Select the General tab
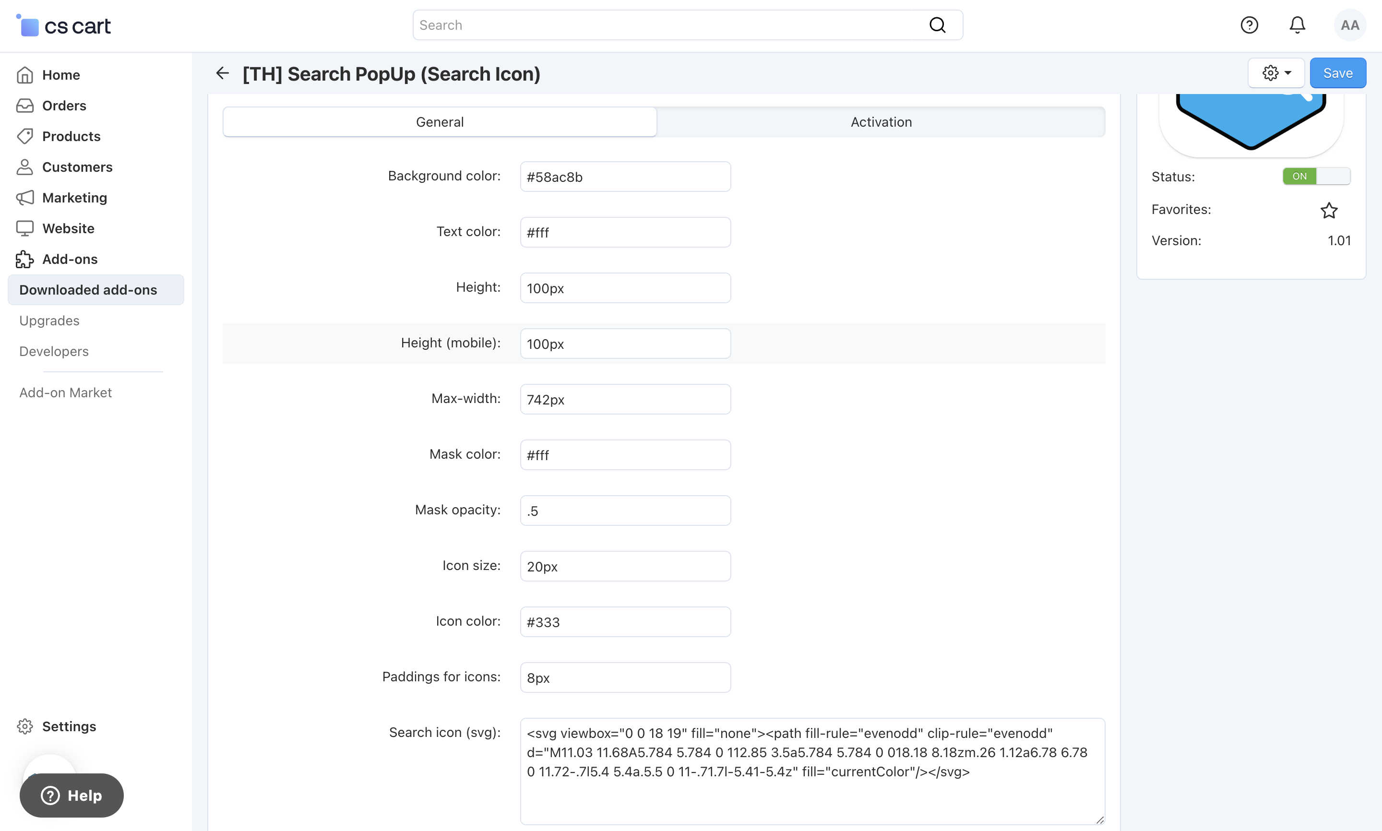Screen dimensions: 1382x831 (440, 122)
